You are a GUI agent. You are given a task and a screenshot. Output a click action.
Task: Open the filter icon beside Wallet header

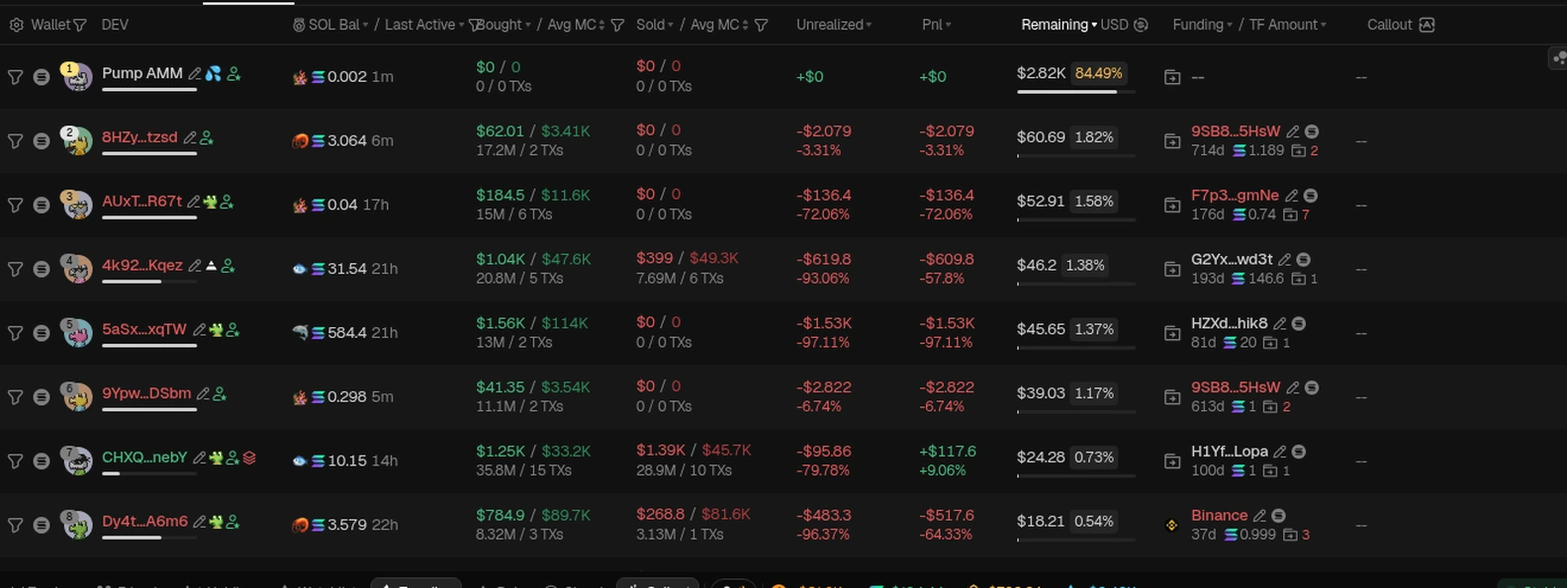[80, 25]
